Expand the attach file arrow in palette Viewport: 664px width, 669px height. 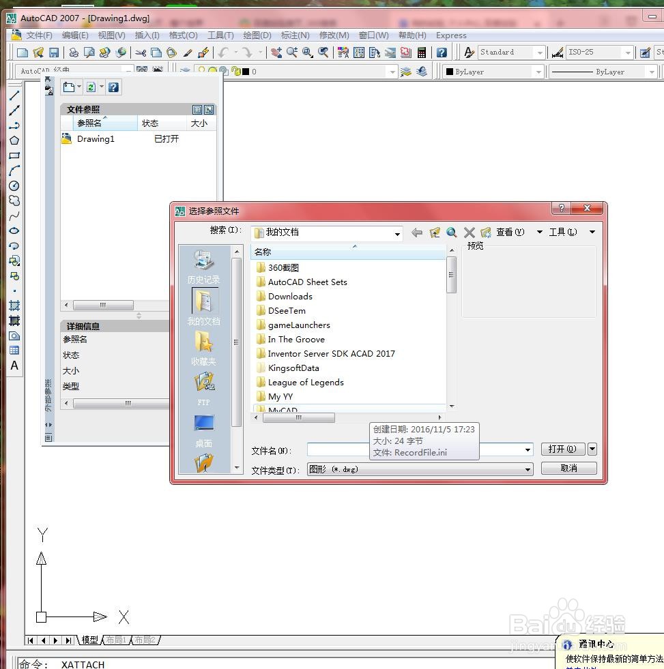click(79, 87)
